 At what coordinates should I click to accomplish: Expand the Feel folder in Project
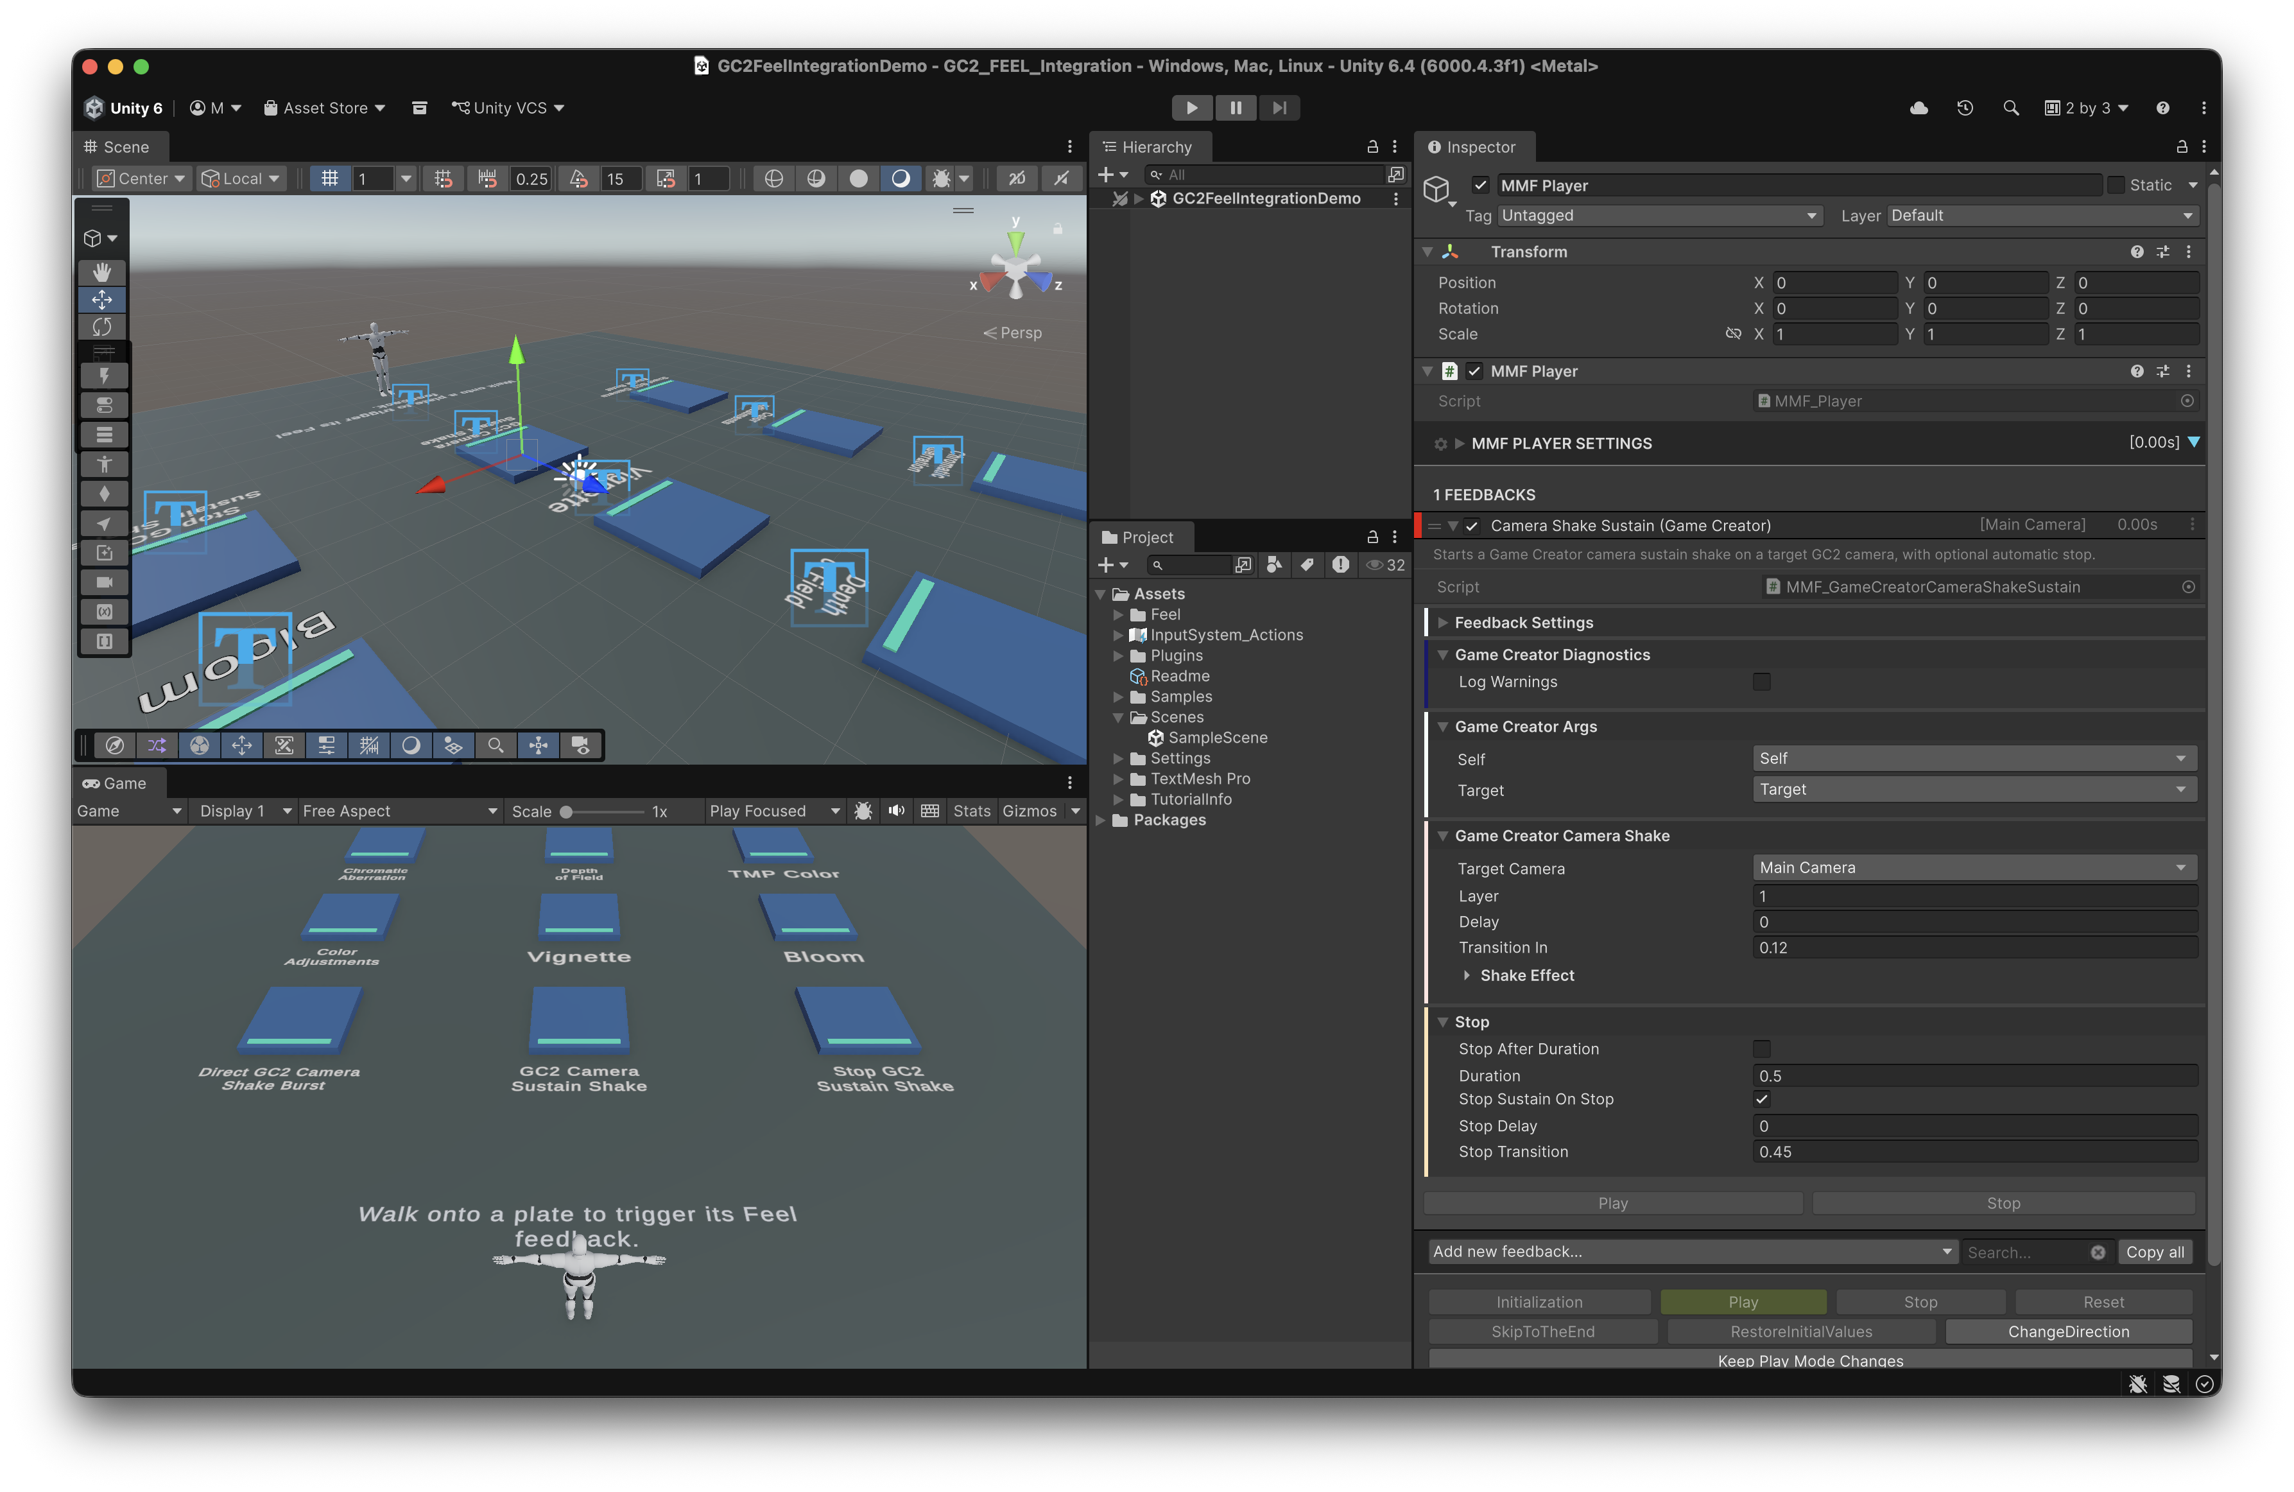tap(1118, 615)
